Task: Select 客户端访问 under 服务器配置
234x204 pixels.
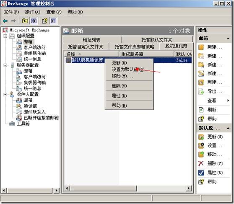Action: [x=34, y=77]
